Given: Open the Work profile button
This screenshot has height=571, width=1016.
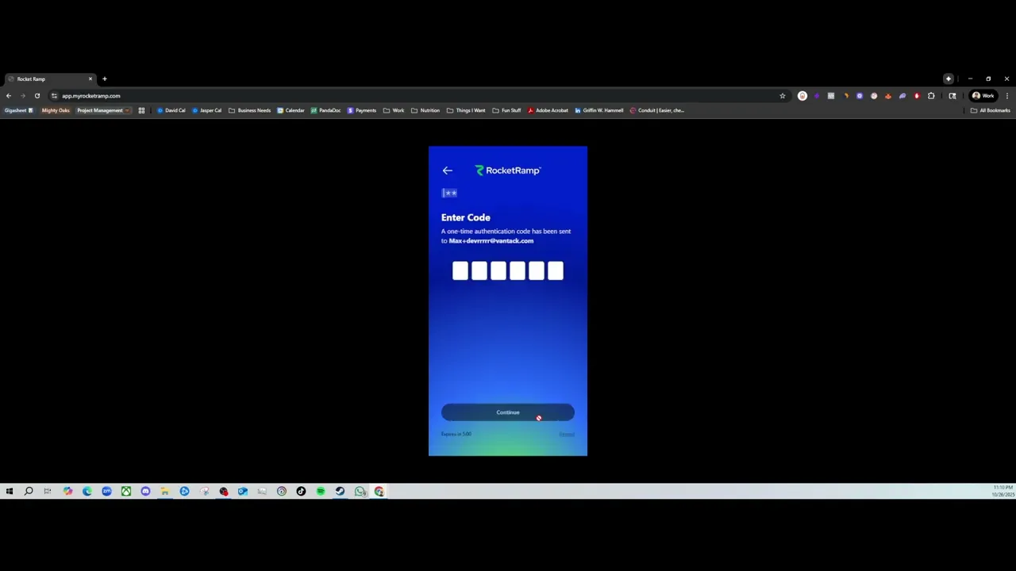Looking at the screenshot, I should click(x=983, y=96).
